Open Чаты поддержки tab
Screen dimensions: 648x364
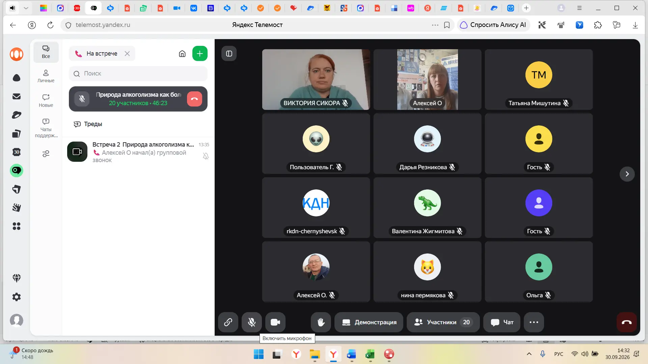[x=46, y=128]
